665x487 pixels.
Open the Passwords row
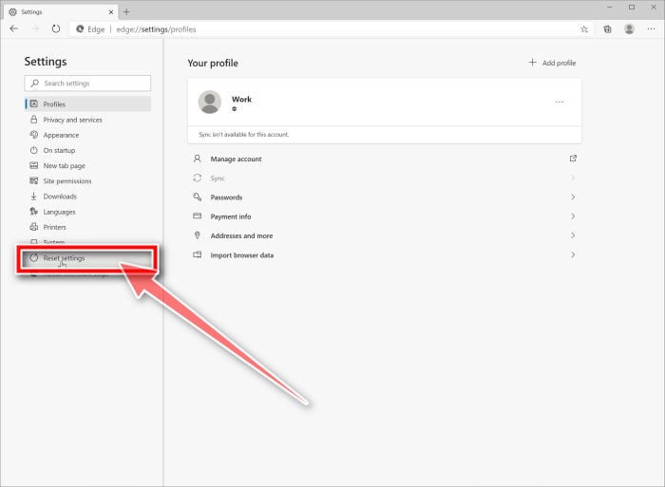[385, 197]
